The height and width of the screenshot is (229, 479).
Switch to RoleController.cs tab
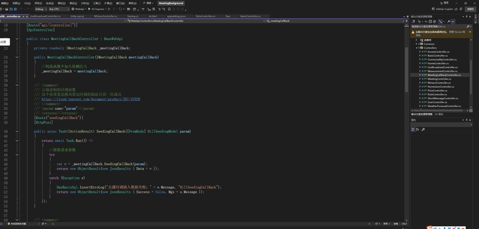[x=205, y=16]
